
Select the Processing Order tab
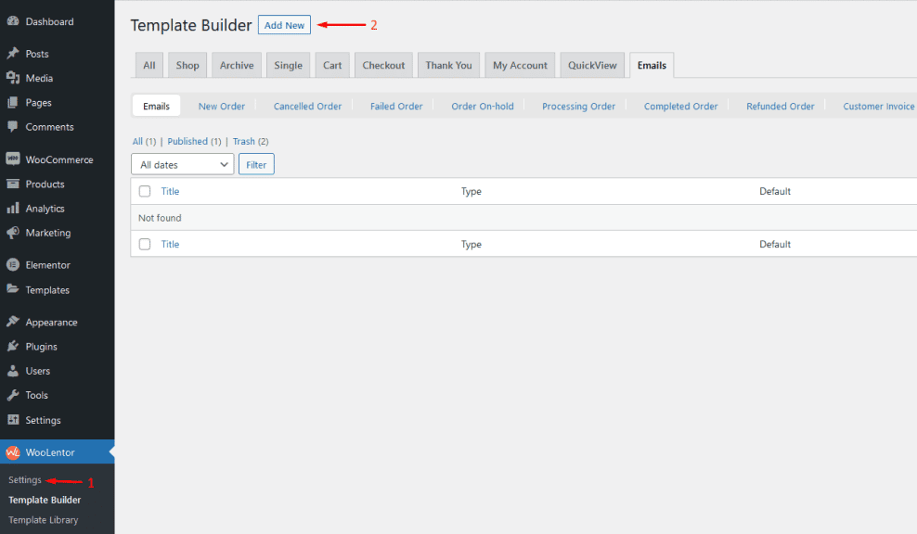(578, 106)
